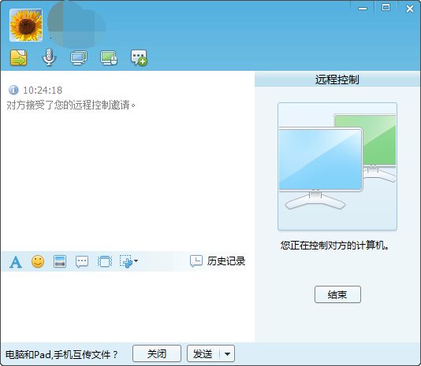Click the 发送 send button
The image size is (421, 366).
click(x=203, y=353)
